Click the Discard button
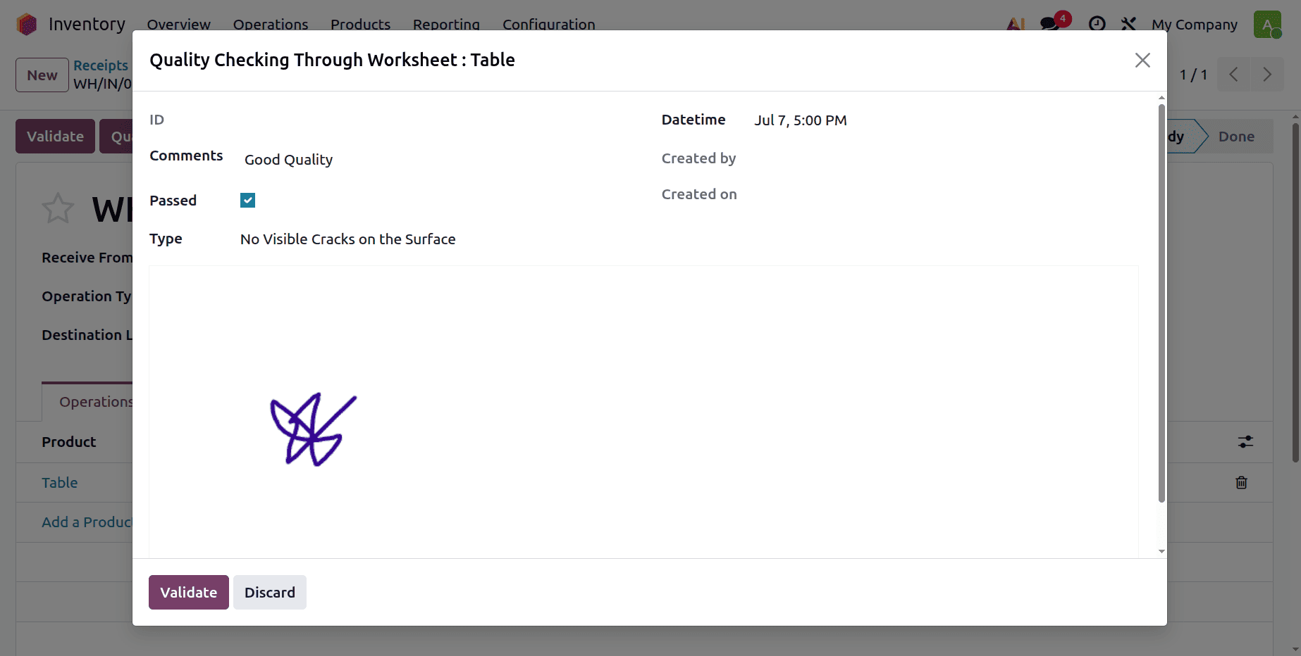 [x=270, y=593]
